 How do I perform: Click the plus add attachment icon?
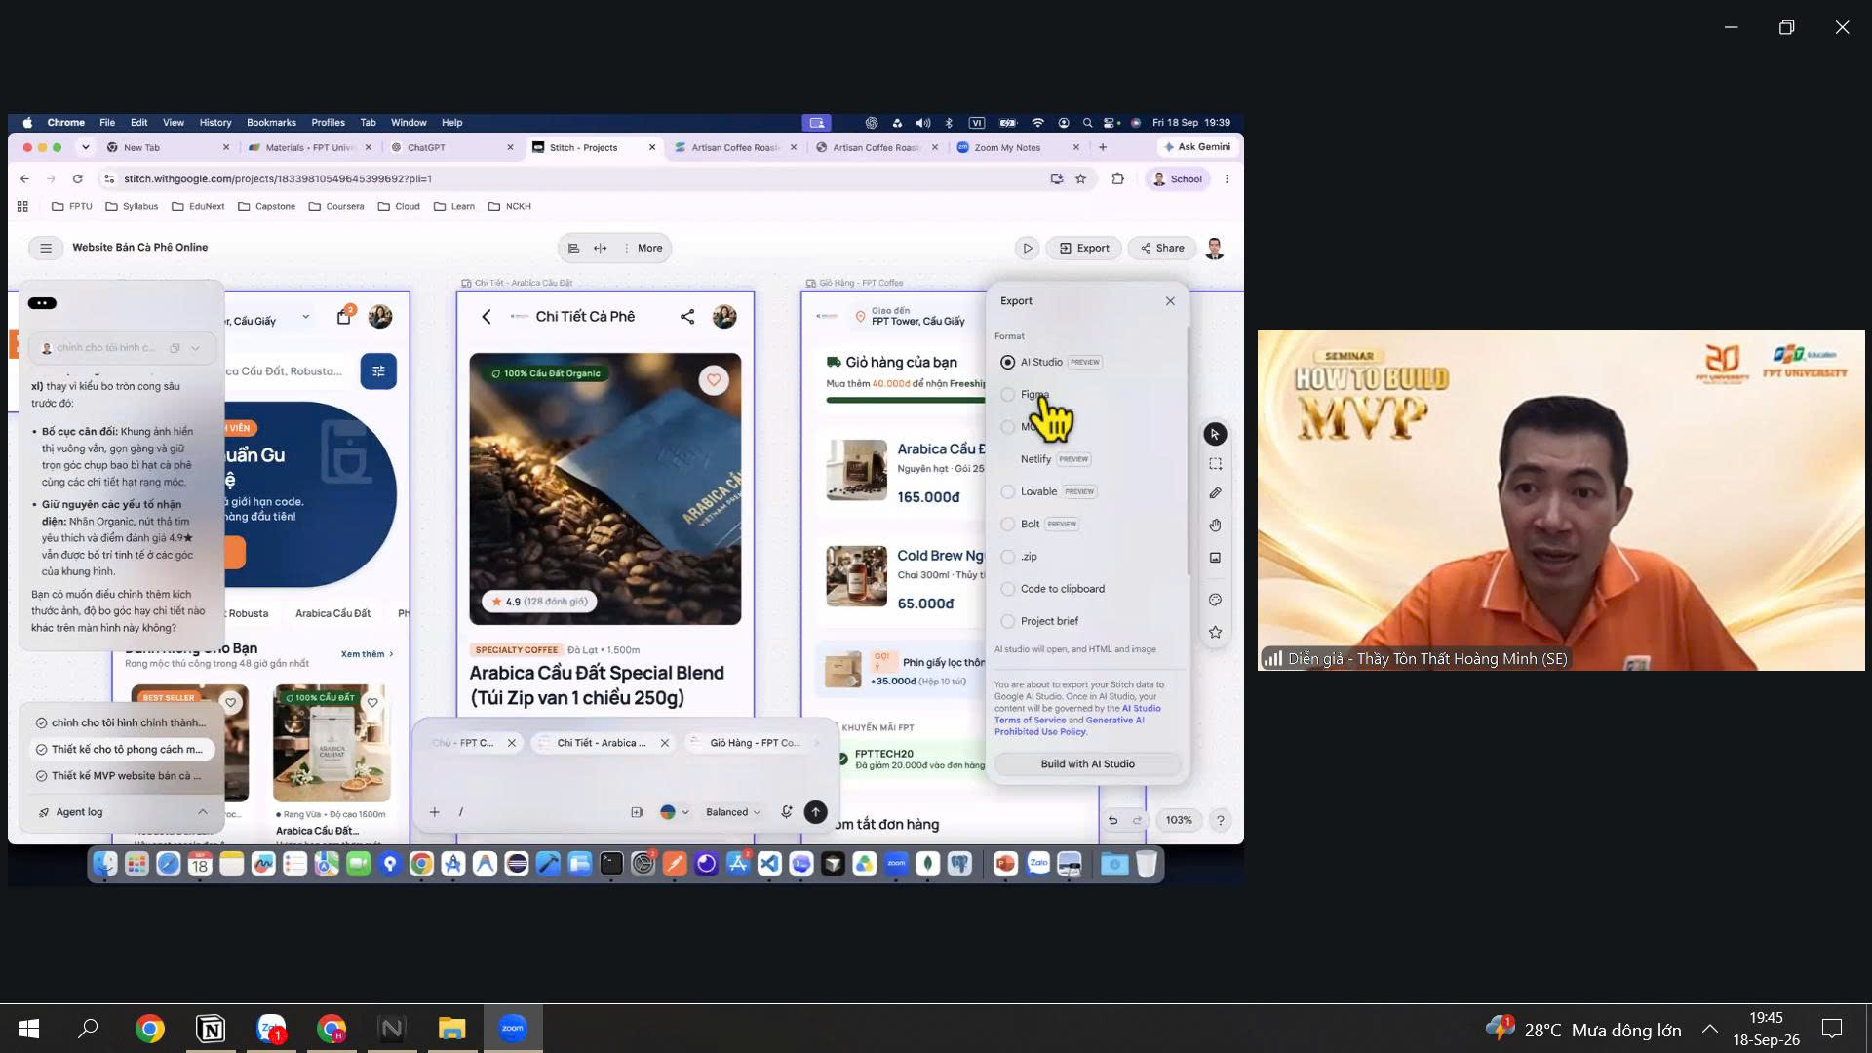click(x=435, y=812)
